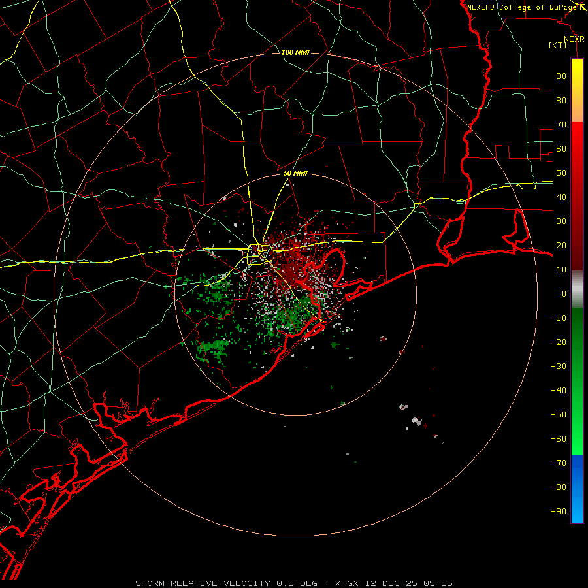This screenshot has height=588, width=588.
Task: Click the 90 value on the color scale
Action: tap(561, 76)
